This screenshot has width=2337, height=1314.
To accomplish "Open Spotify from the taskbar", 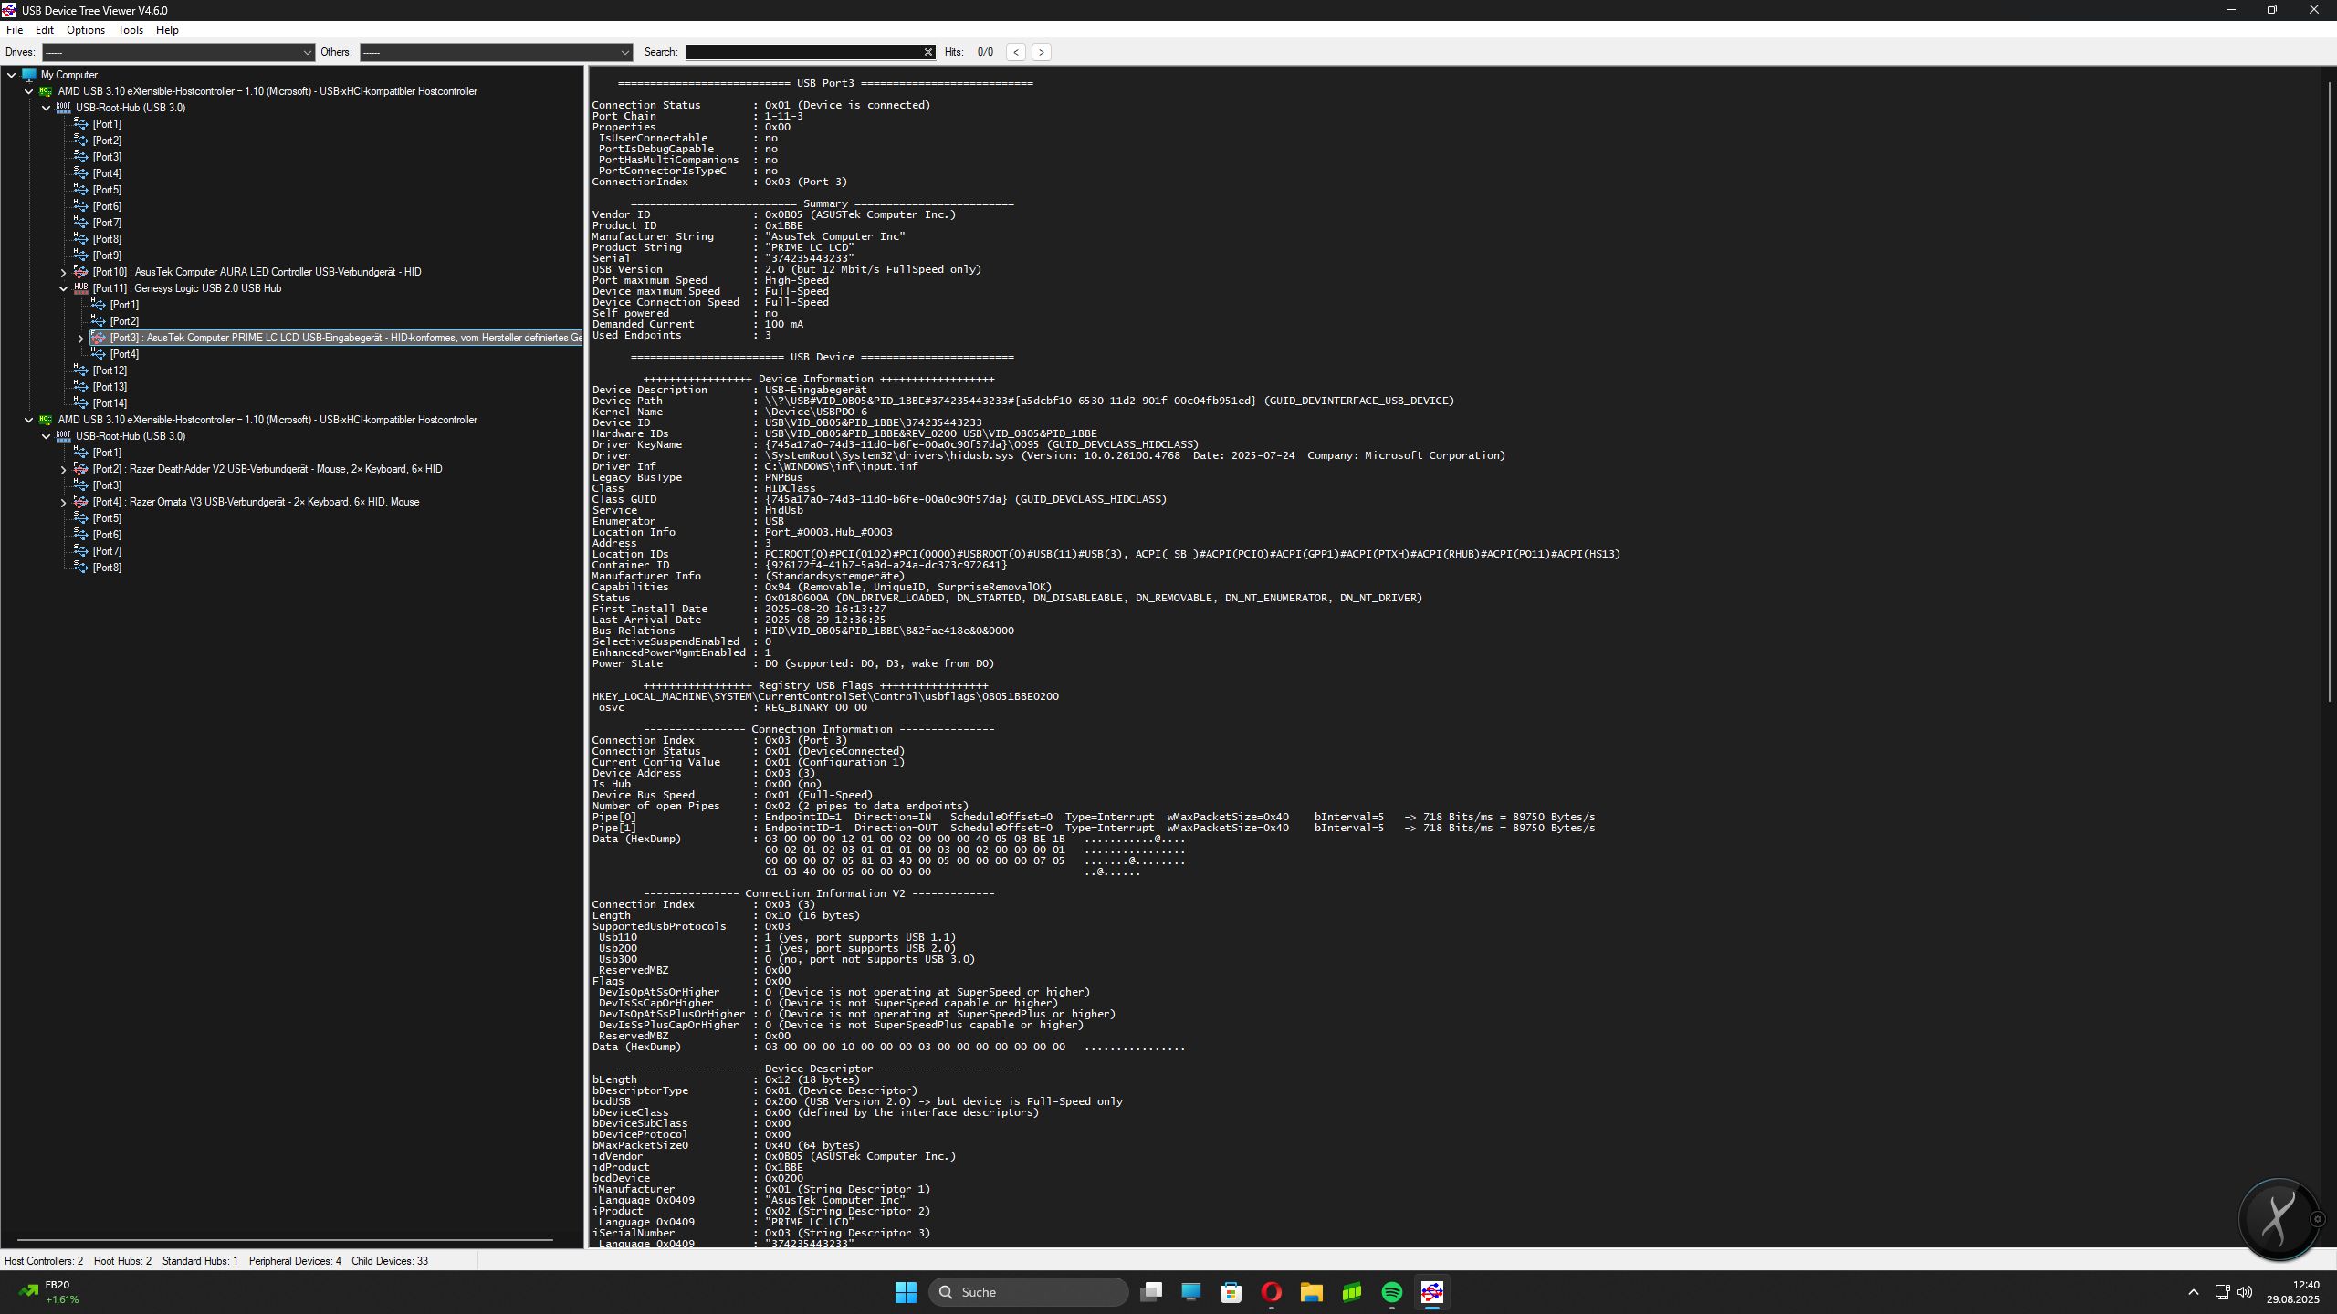I will tap(1391, 1292).
